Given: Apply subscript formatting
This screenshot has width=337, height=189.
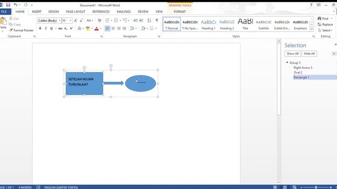Looking at the screenshot, I should [x=66, y=28].
